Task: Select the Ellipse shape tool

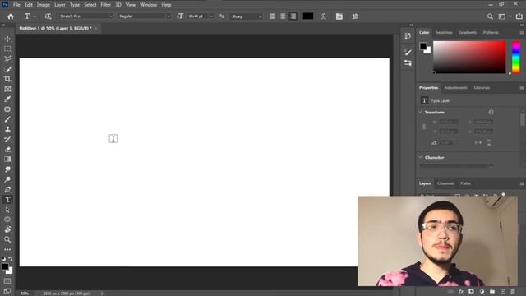Action: pyautogui.click(x=7, y=220)
